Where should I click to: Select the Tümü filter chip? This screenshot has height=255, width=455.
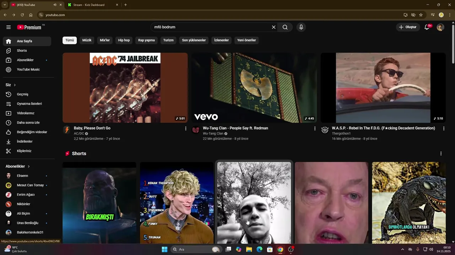(x=70, y=40)
